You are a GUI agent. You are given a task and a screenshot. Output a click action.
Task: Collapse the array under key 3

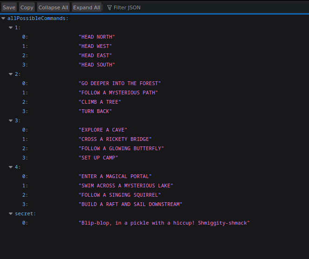11,121
